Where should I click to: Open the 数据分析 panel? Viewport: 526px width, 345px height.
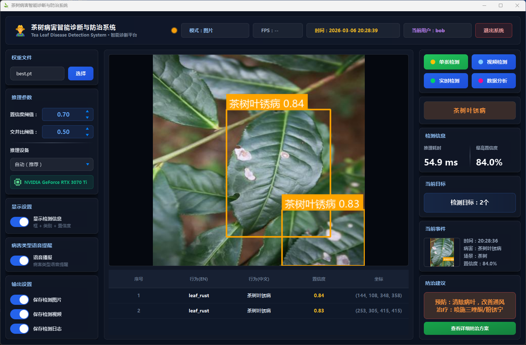point(493,81)
